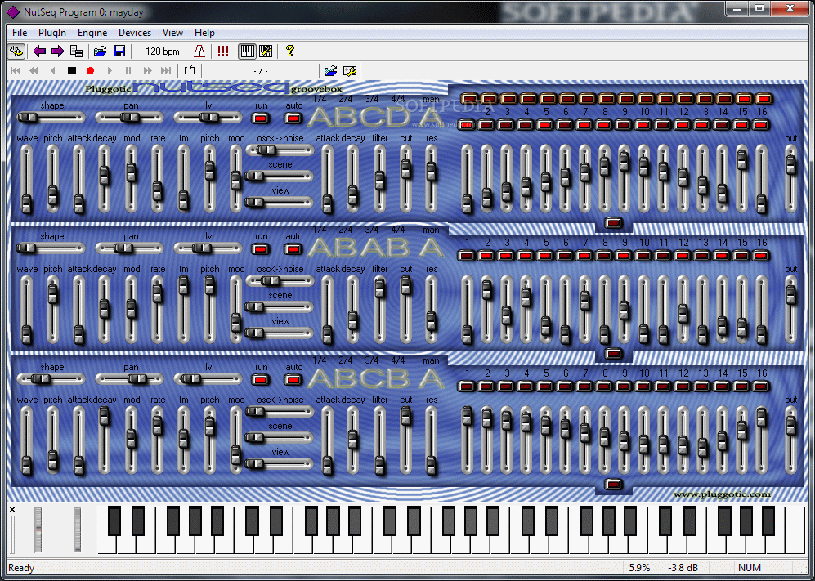Go to previous program with left purple arrow

coord(39,51)
